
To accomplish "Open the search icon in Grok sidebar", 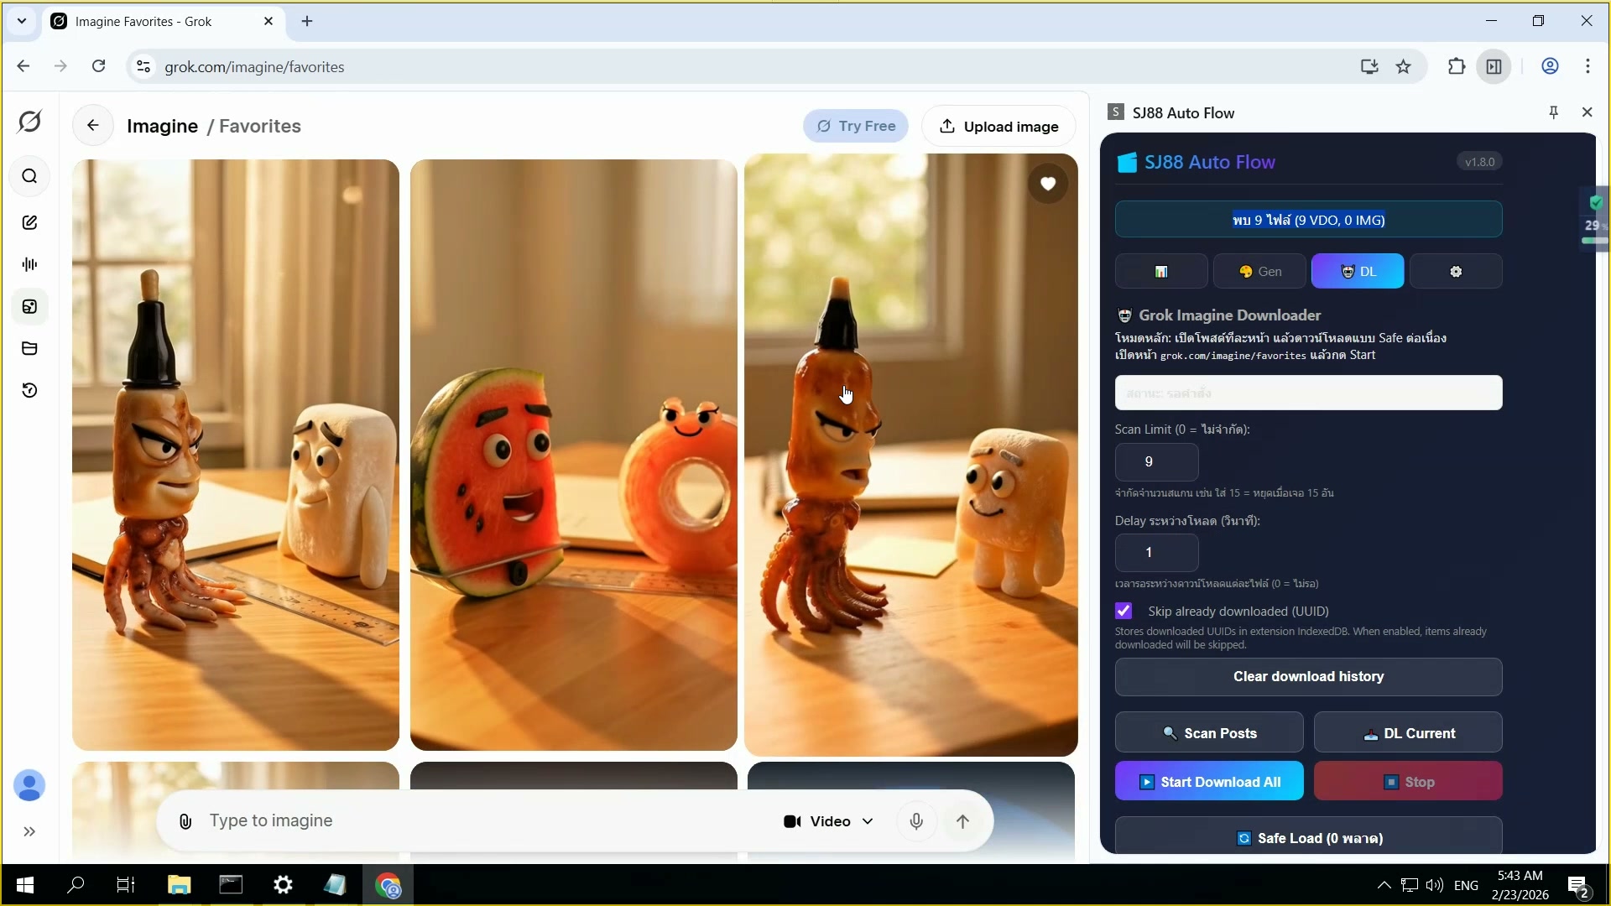I will coord(29,176).
